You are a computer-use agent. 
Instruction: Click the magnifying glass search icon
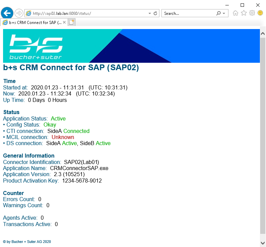point(219,13)
